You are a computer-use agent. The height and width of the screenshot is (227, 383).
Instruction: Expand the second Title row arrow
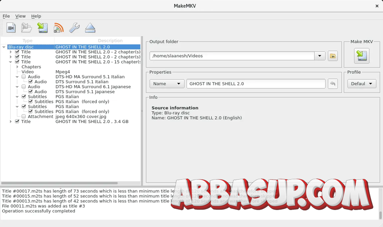[x=10, y=57]
